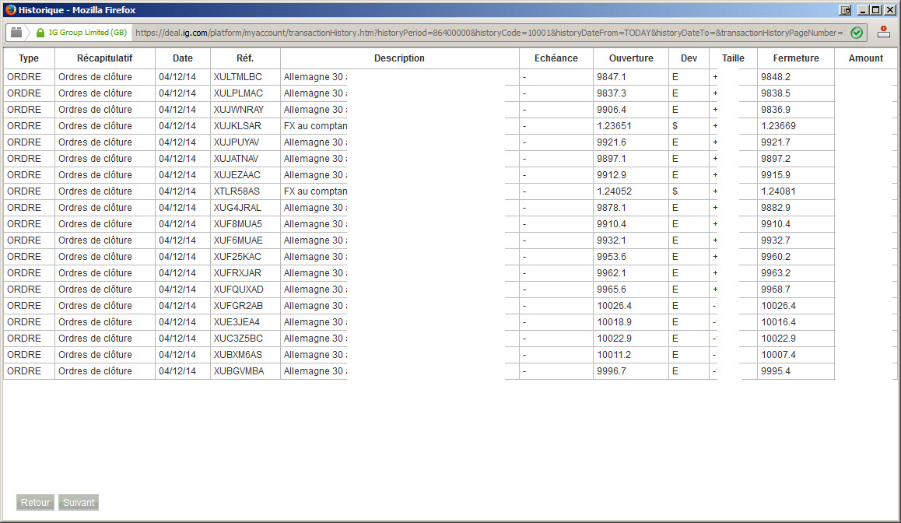Click reference XUG4JRAL
901x523 pixels.
[x=237, y=208]
